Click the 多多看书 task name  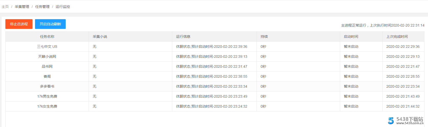coord(47,86)
